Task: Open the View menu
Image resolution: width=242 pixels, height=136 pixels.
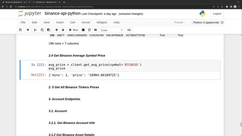Action: pyautogui.click(x=47, y=22)
